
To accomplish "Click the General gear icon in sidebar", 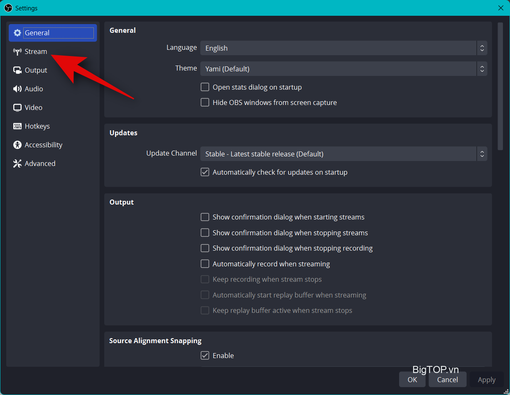I will 17,33.
